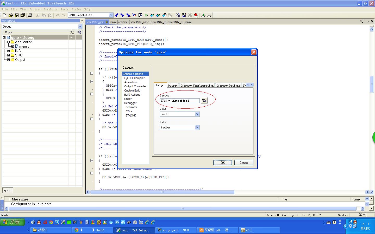Click the Find Previous toolbar icon
Screen dimensions: 375x234
click(116, 15)
